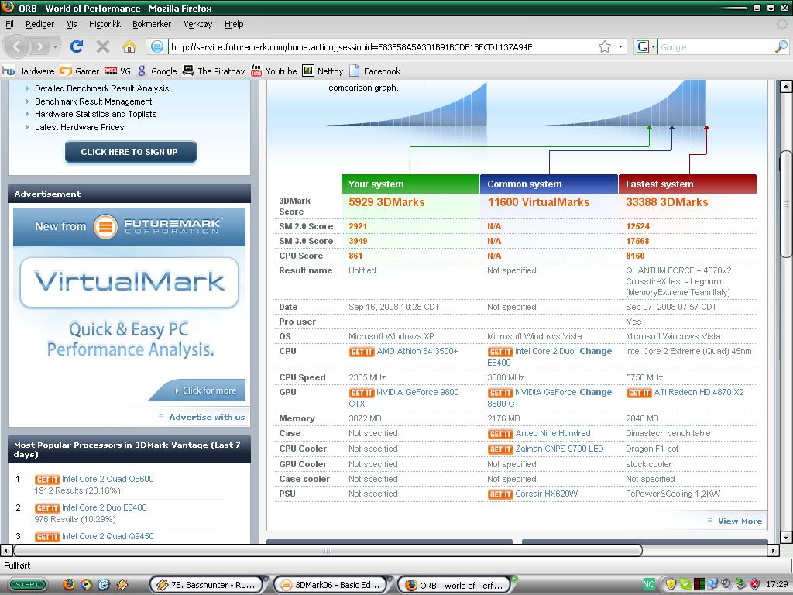This screenshot has height=595, width=793.
Task: Open the Historikk menu
Action: point(105,24)
